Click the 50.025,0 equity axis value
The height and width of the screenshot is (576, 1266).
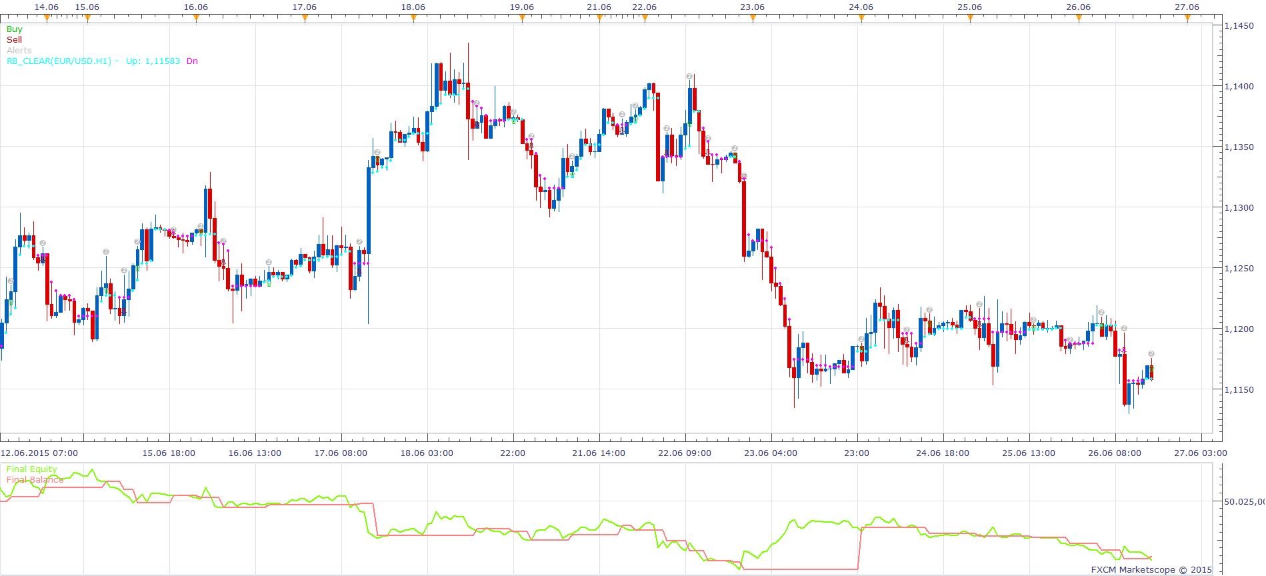click(1244, 501)
